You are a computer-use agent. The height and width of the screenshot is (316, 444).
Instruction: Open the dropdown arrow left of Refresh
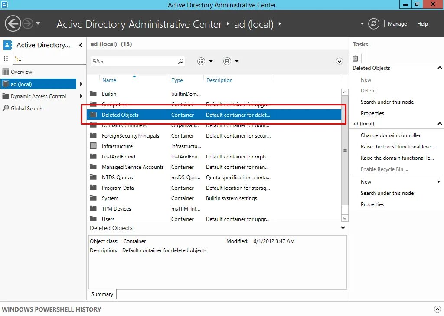(362, 24)
